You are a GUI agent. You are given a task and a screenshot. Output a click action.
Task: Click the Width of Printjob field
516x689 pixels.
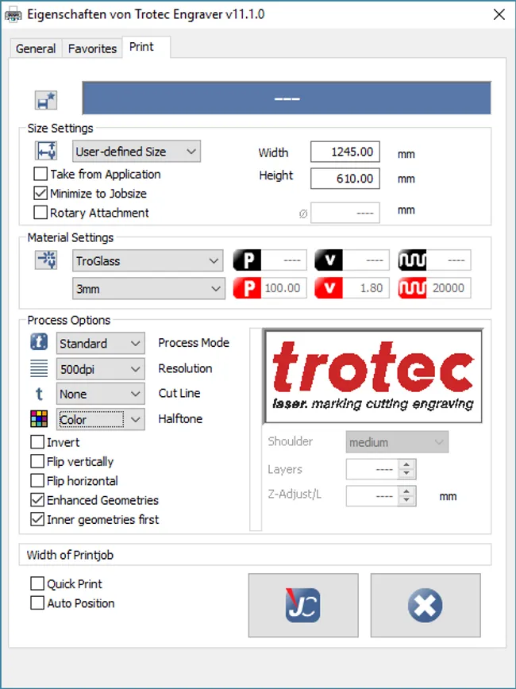coord(255,555)
